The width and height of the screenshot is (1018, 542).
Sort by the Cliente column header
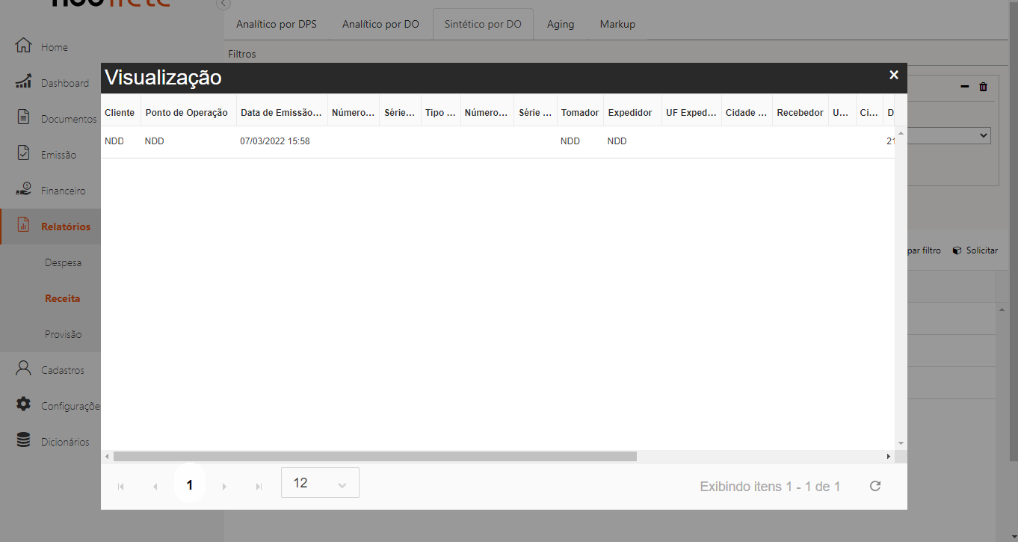point(120,113)
